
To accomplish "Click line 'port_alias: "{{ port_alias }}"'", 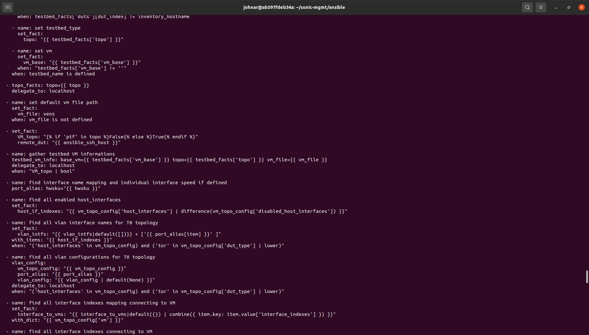I will (x=61, y=274).
